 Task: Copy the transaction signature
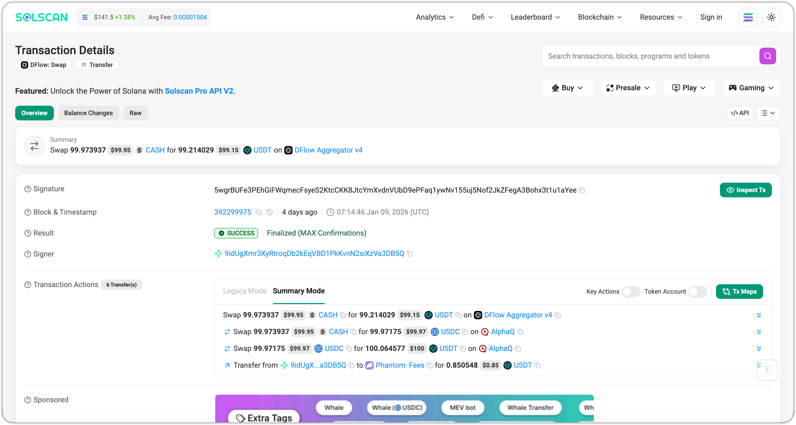[x=582, y=191]
